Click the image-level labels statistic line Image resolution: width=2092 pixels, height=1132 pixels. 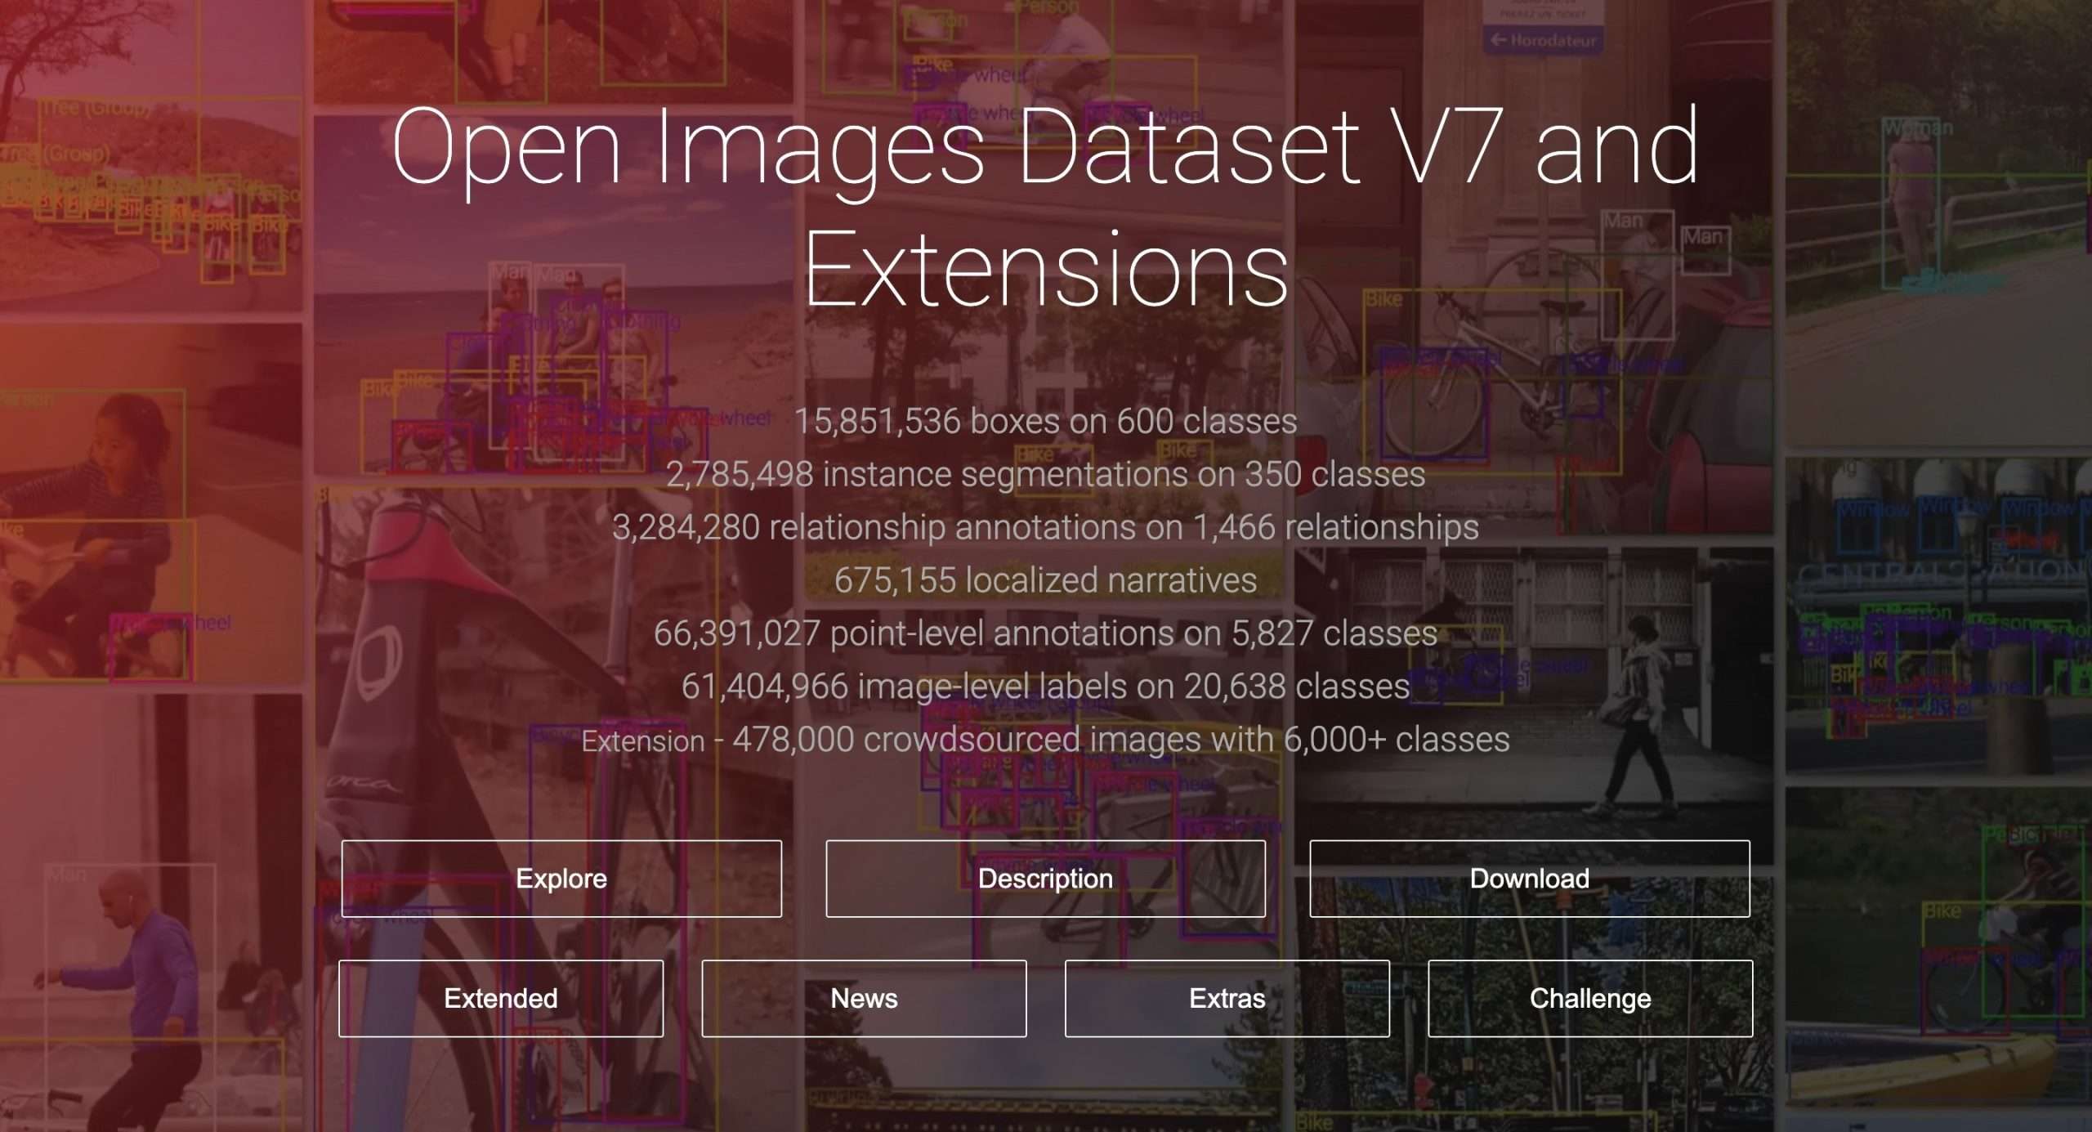tap(1045, 687)
